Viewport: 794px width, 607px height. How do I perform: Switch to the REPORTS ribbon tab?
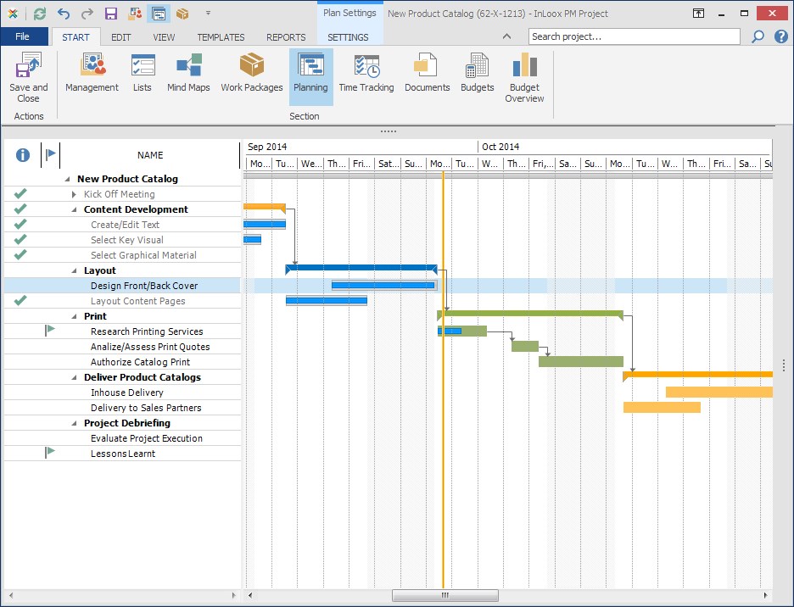(286, 37)
